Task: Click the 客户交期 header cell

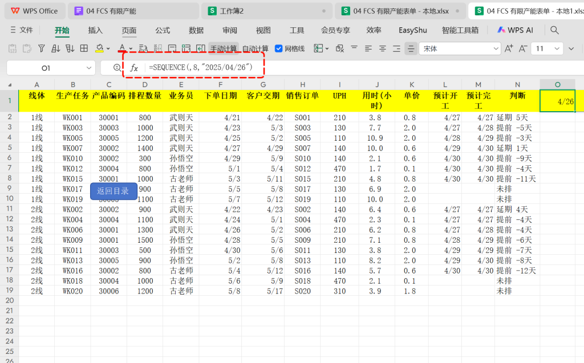Action: coord(263,100)
